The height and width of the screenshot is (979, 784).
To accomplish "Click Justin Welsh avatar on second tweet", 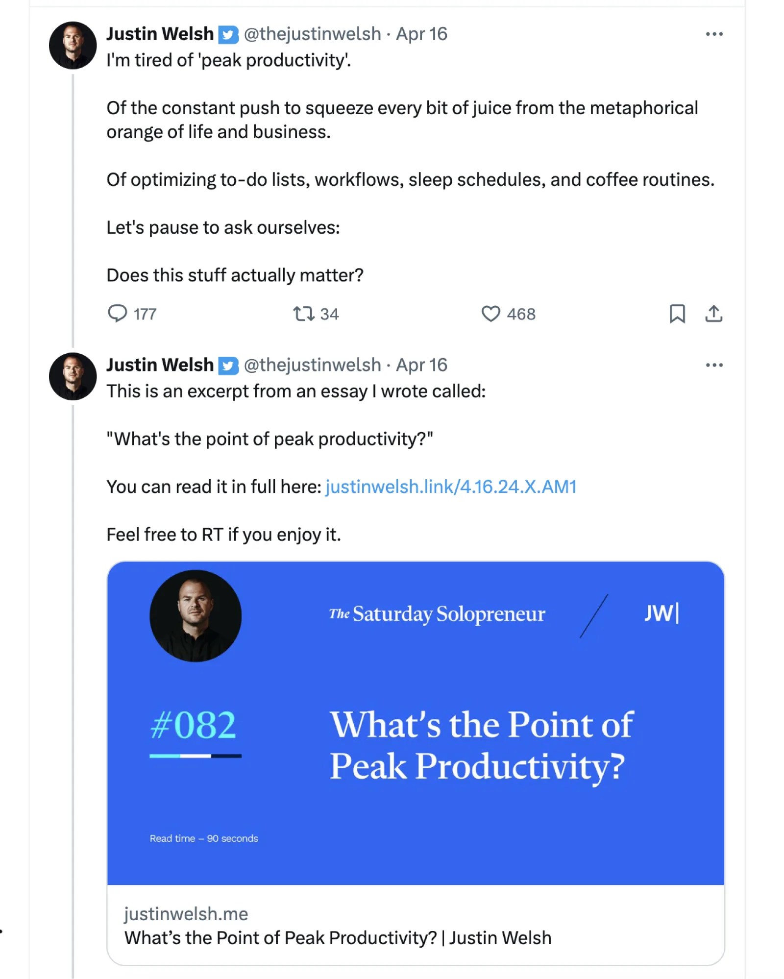I will [x=73, y=376].
